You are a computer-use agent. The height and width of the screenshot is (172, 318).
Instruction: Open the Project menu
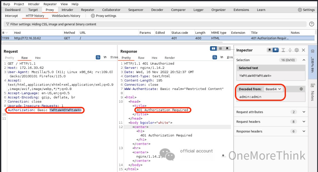[19, 4]
